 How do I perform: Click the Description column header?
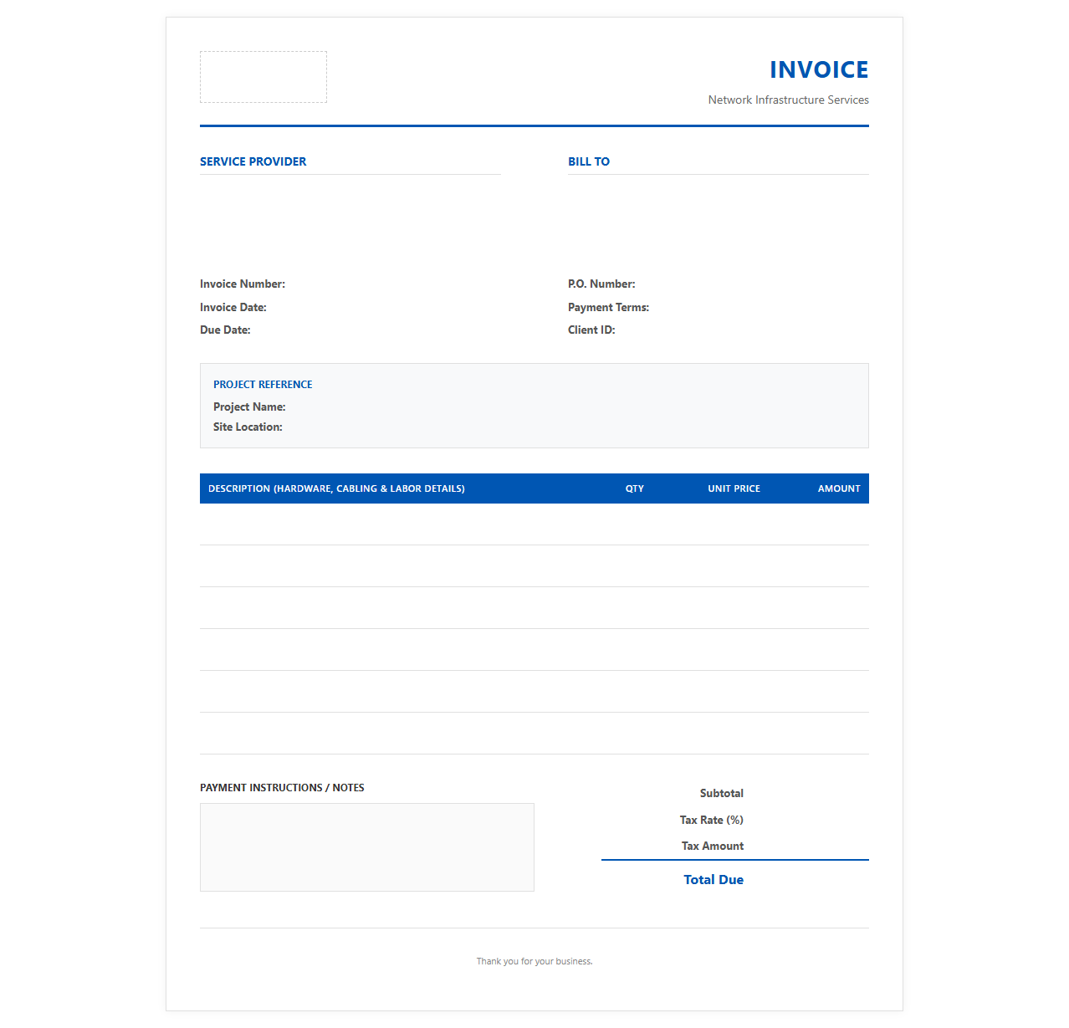(x=336, y=488)
